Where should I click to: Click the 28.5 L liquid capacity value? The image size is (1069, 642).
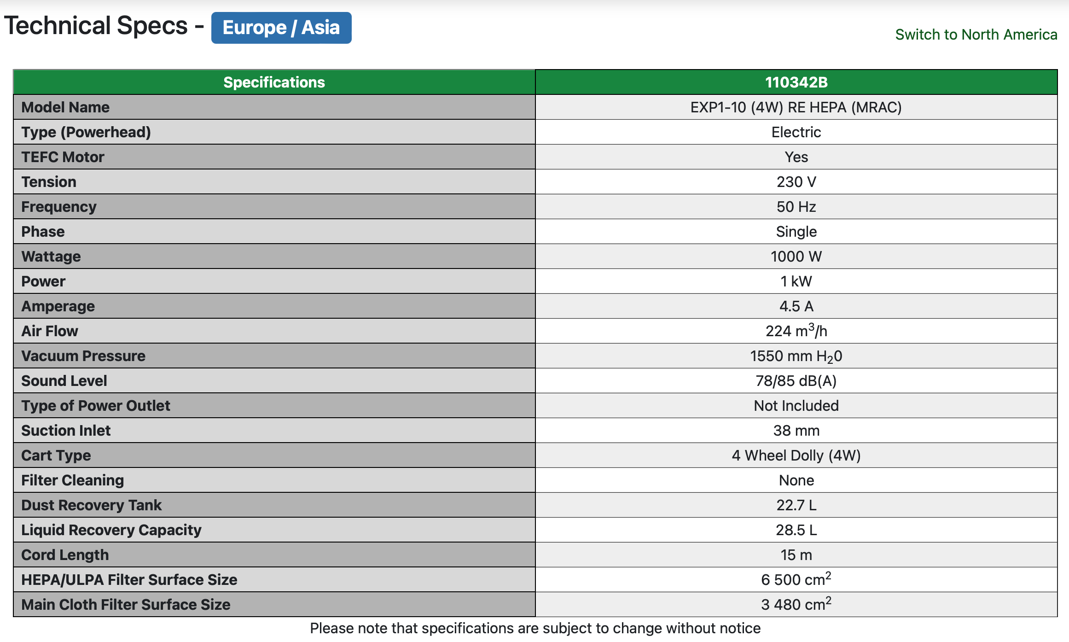[x=796, y=530]
